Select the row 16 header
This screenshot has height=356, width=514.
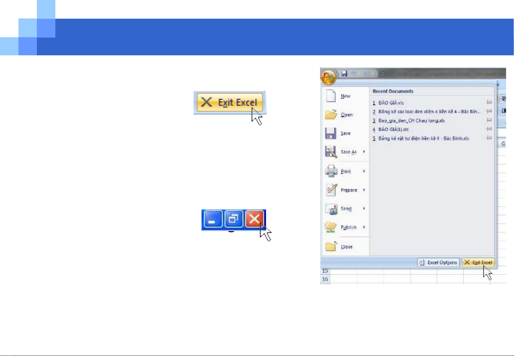(x=325, y=279)
